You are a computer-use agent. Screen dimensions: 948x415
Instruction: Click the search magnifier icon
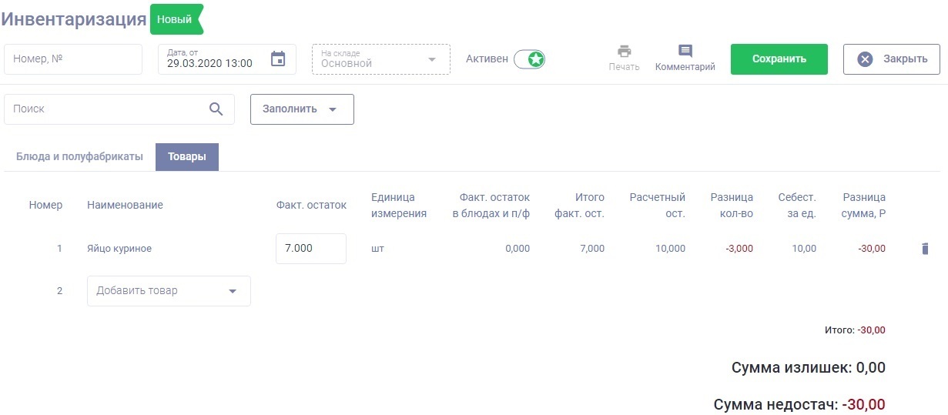click(x=216, y=109)
